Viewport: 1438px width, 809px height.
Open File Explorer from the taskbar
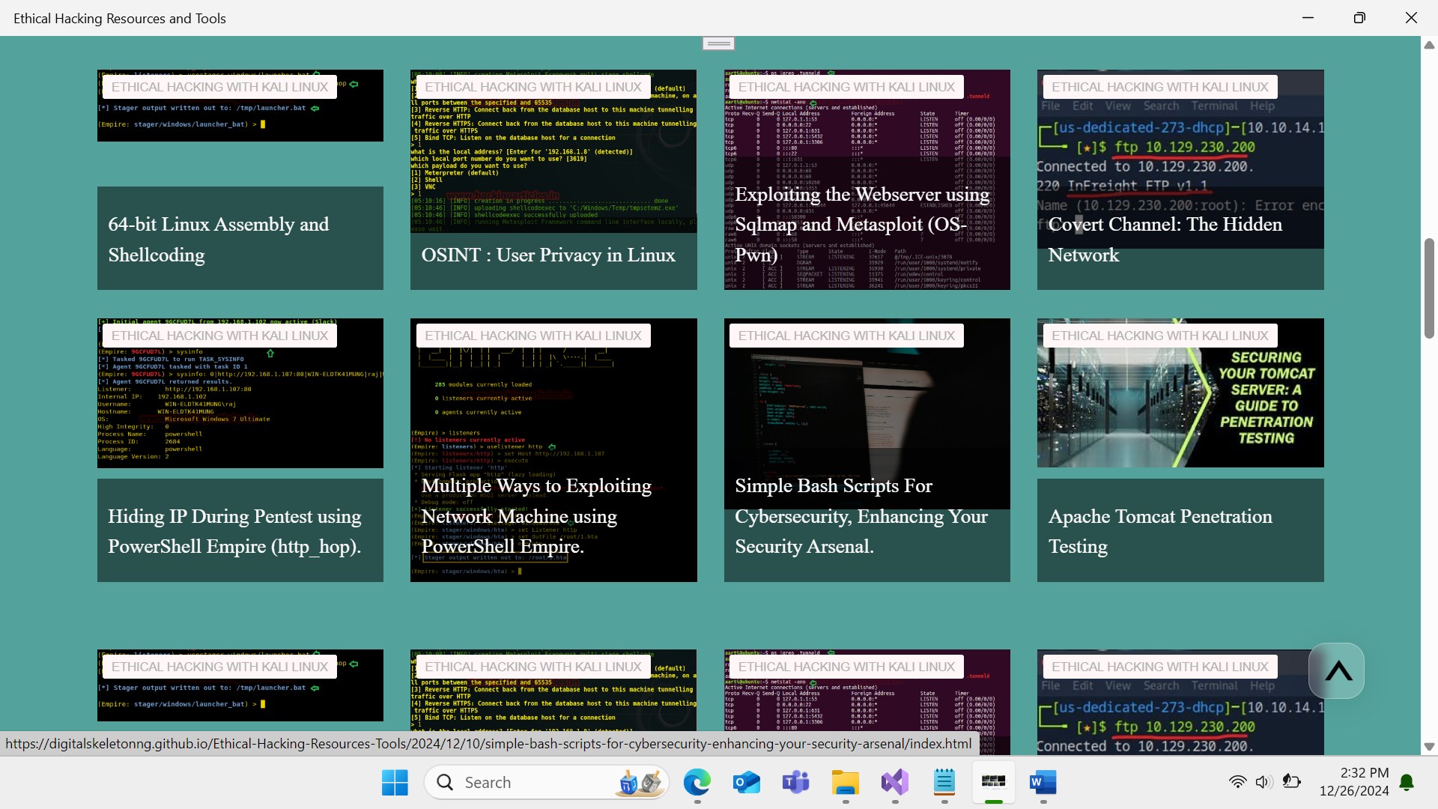845,783
